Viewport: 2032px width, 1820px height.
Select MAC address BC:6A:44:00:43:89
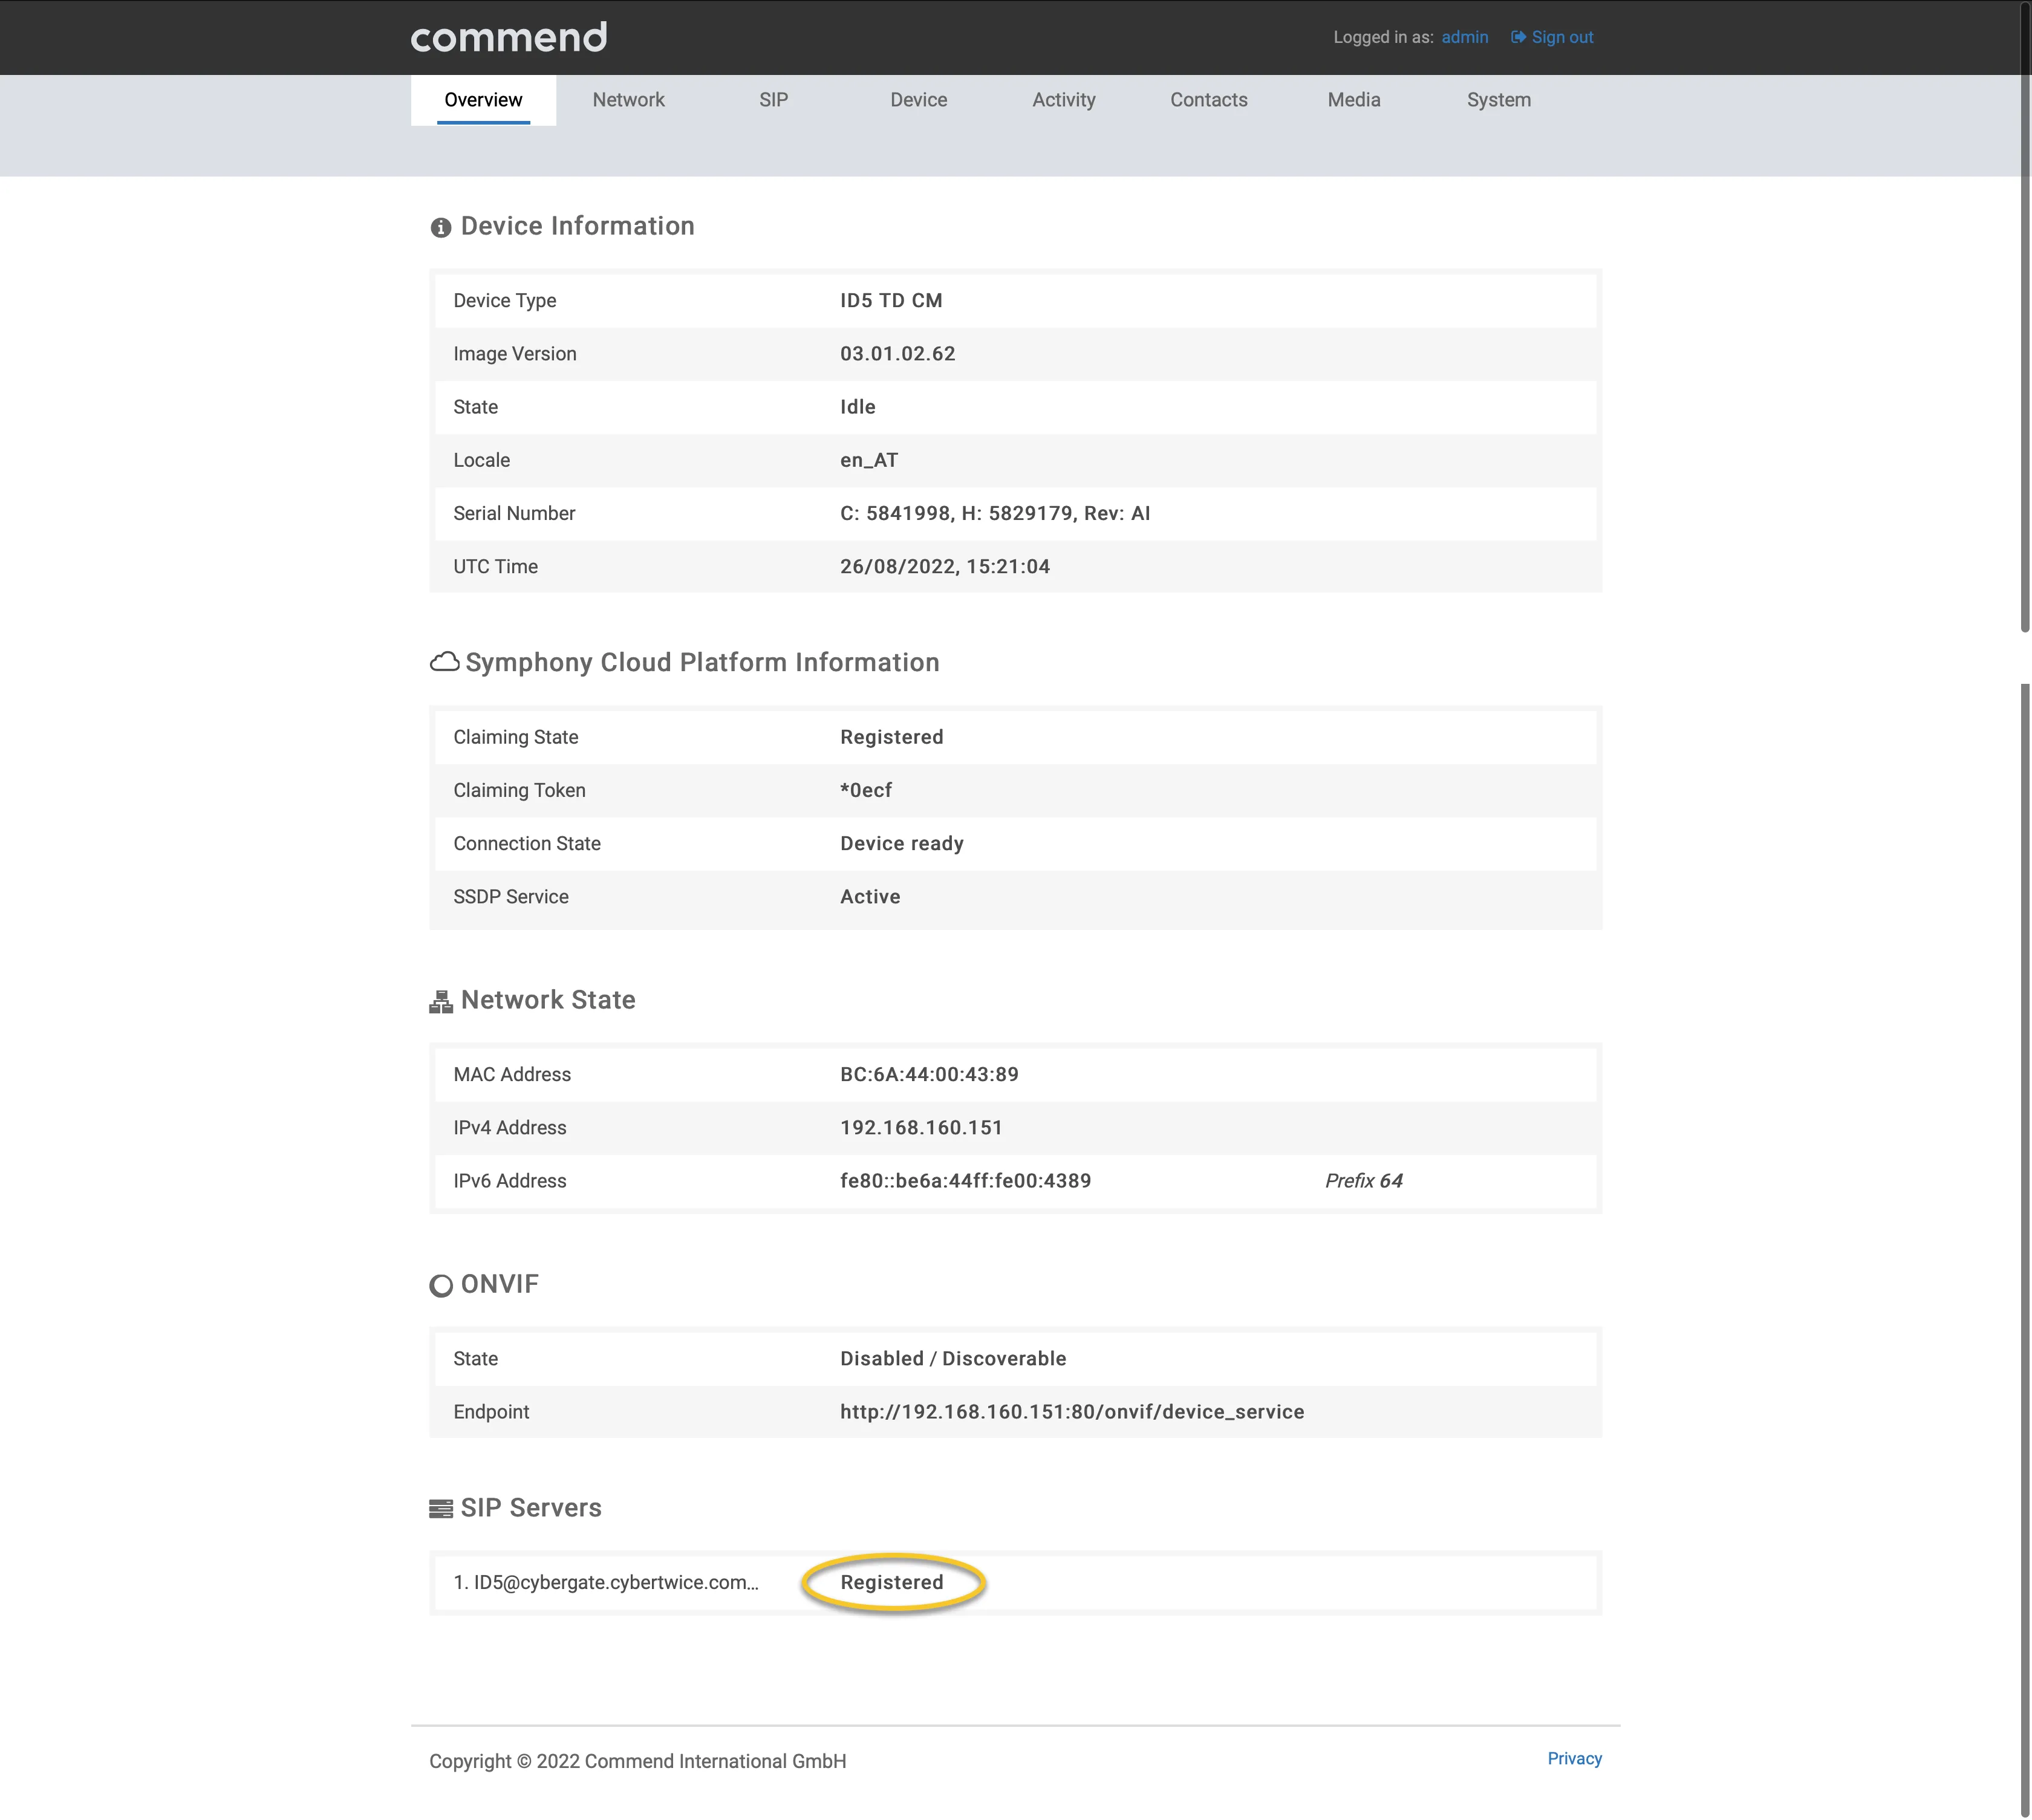point(928,1074)
